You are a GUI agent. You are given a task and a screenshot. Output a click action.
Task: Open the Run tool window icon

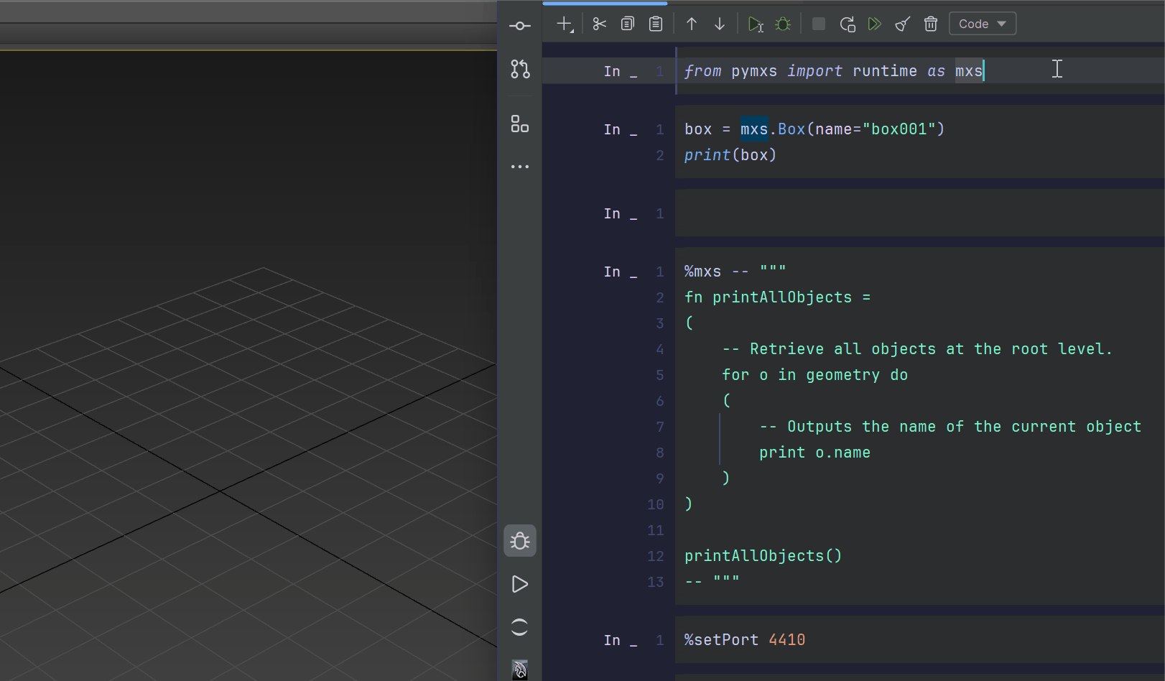pyautogui.click(x=520, y=584)
